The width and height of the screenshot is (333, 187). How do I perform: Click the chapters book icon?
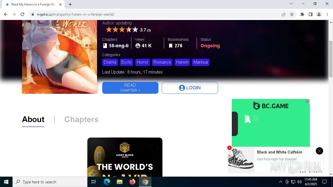(105, 46)
